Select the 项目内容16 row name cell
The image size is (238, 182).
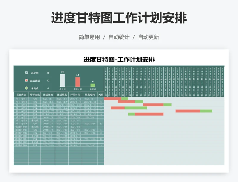[x=21, y=145]
